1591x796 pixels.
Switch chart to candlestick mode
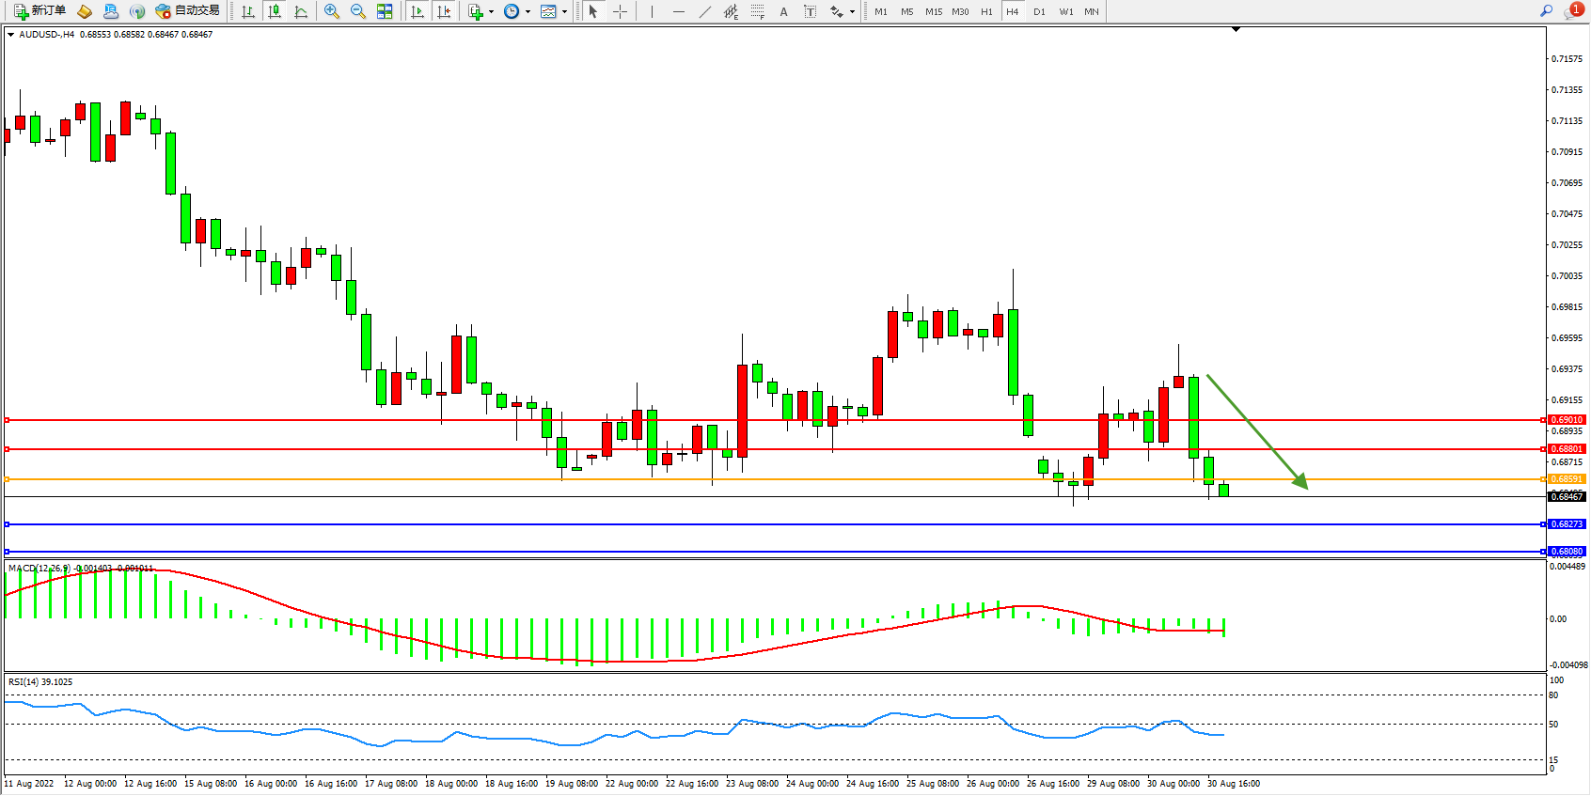[x=275, y=11]
